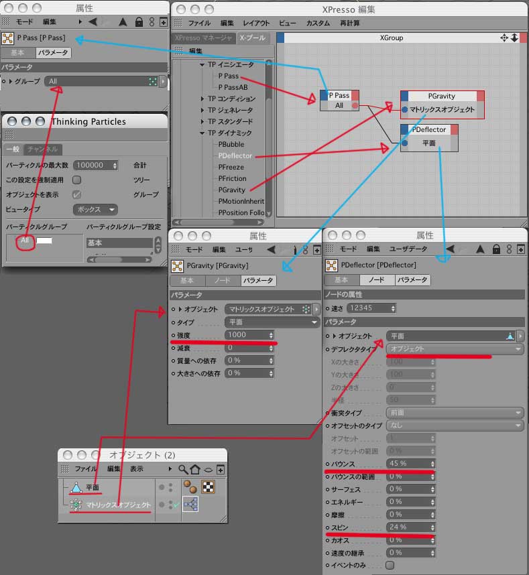The height and width of the screenshot is (575, 529).
Task: Toggle オブジェクトを表示 checkbox
Action: click(x=76, y=195)
